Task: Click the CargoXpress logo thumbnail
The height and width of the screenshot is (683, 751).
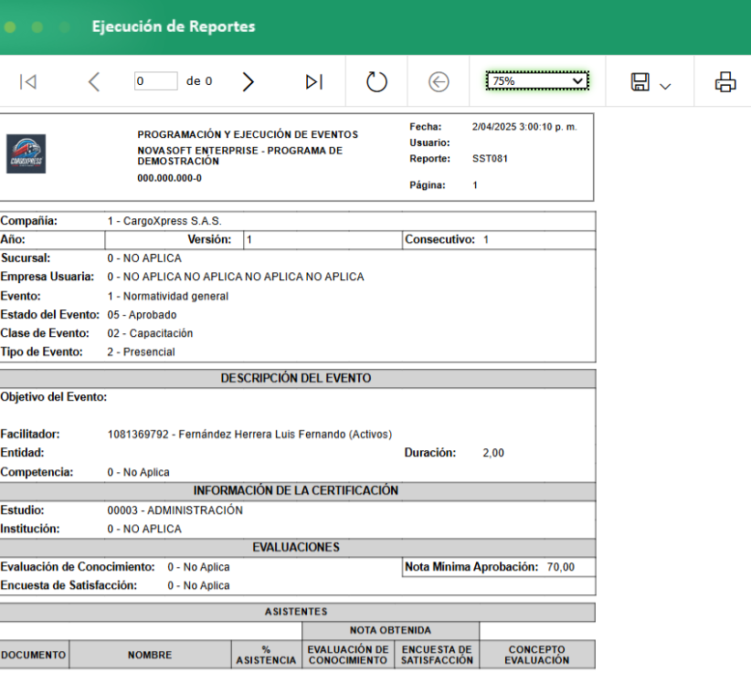Action: [26, 153]
